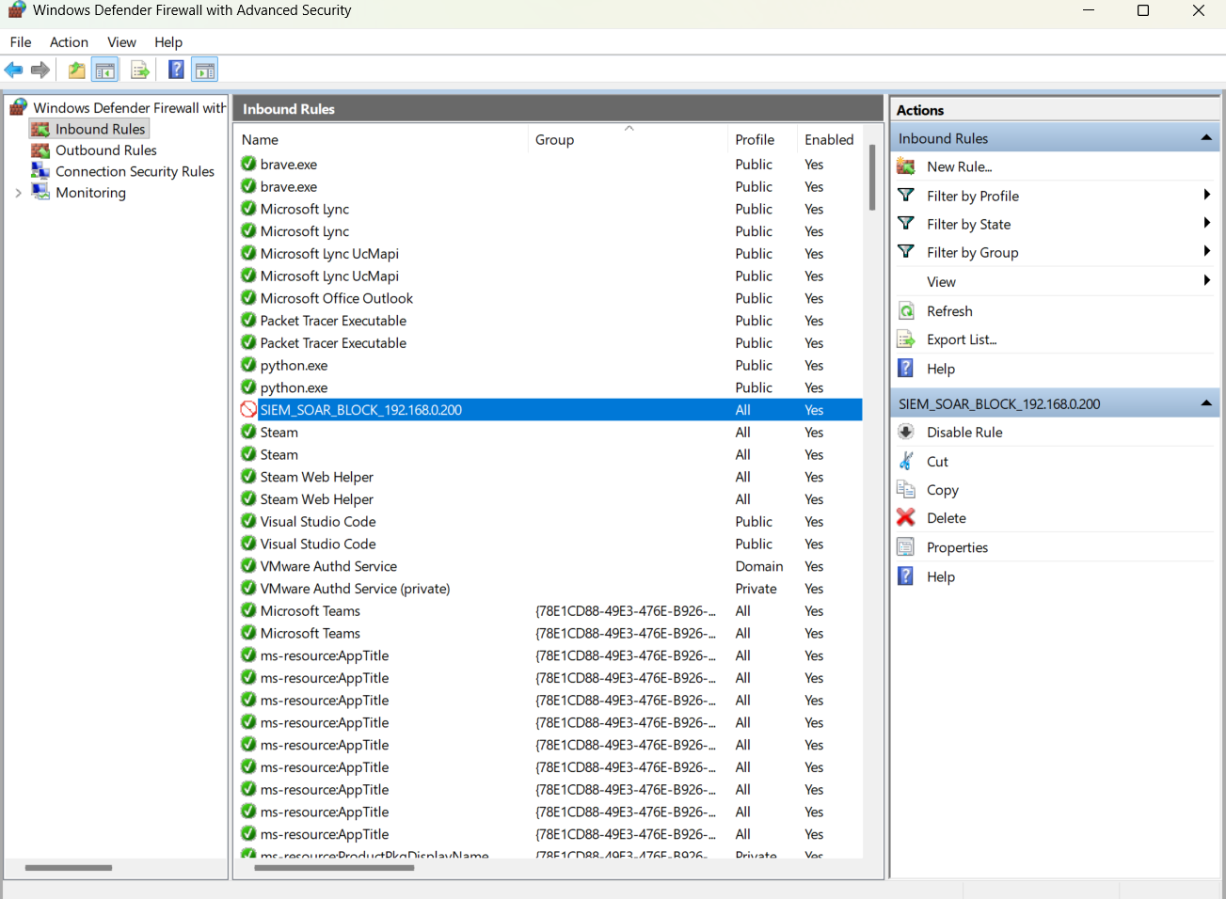
Task: Click Cut in the Actions pane
Action: [937, 462]
